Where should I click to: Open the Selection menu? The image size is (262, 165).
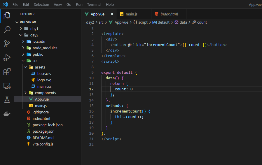point(41,4)
